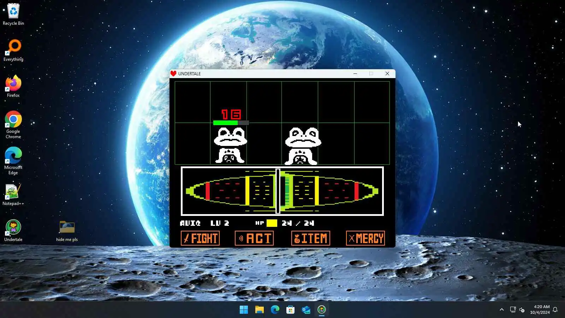Minimize the Undertale window
Viewport: 565px width, 318px height.
(355, 73)
